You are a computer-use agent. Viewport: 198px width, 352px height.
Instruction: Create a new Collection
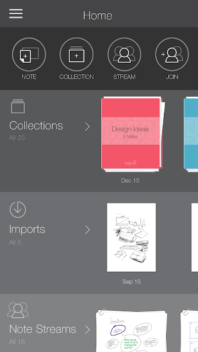(x=76, y=54)
